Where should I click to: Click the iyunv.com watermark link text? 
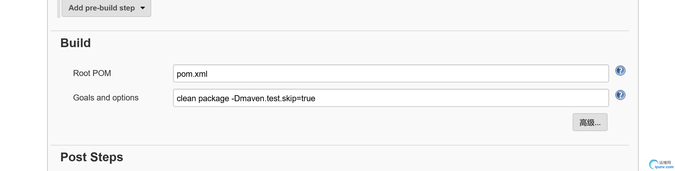point(664,167)
